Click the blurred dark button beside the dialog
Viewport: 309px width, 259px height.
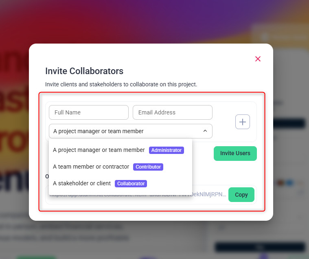289,124
